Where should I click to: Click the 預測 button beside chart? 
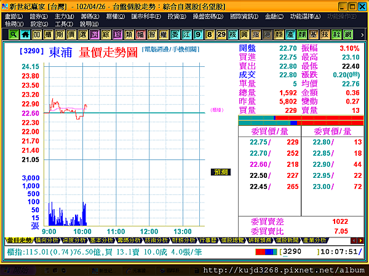coord(221,172)
